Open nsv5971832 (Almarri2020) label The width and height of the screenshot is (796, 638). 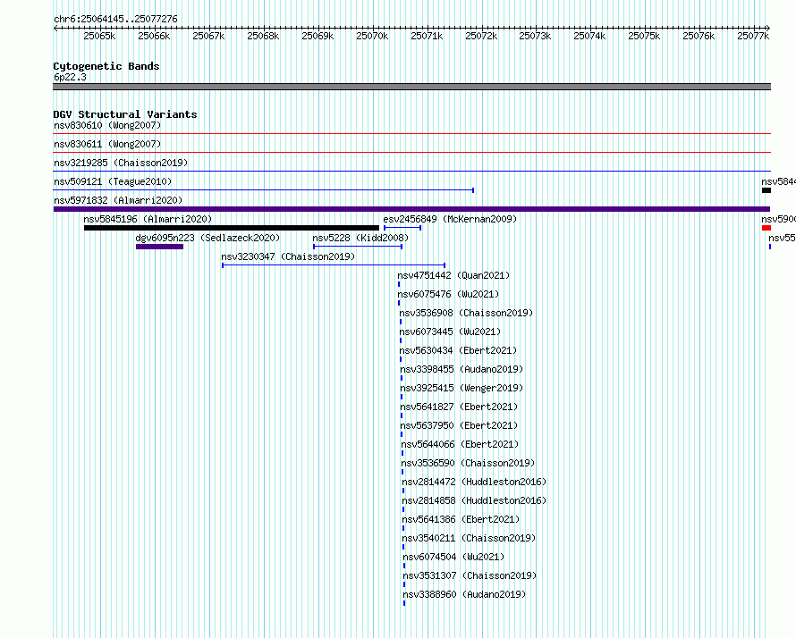pos(118,200)
